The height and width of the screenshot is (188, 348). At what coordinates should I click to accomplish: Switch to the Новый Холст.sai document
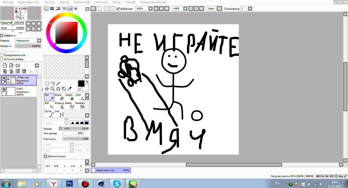[x=110, y=170]
